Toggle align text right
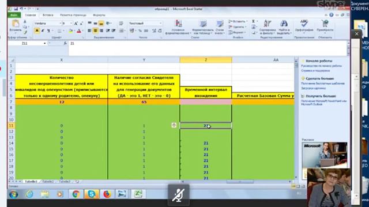Image resolution: width=369 pixels, height=207 pixels. pos(101,30)
